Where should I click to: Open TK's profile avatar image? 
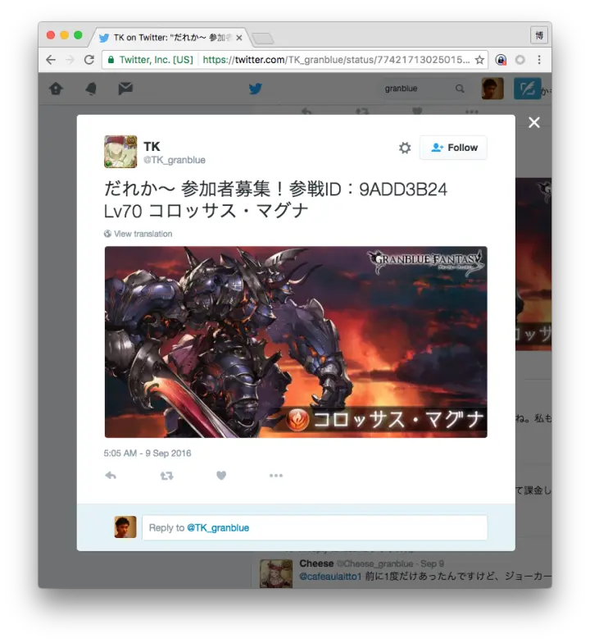(x=120, y=152)
